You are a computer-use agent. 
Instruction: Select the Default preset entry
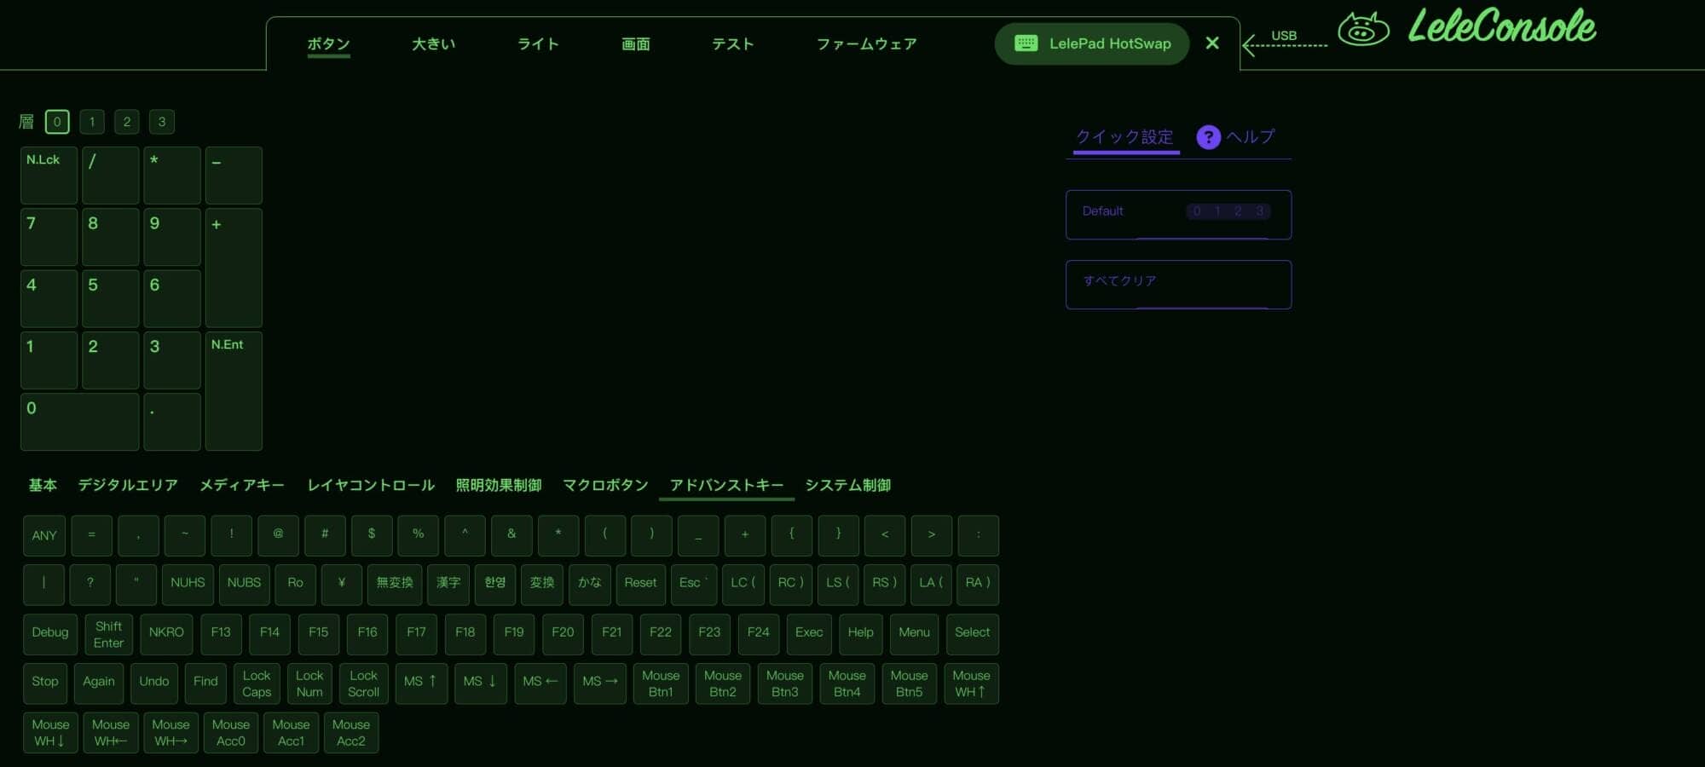click(x=1177, y=214)
